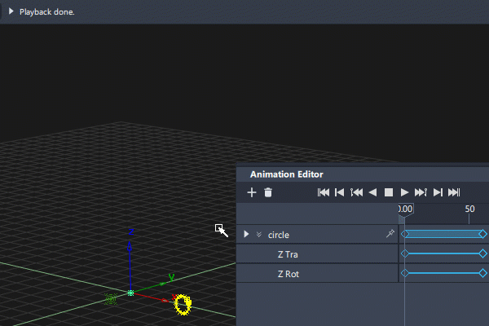
Task: Click the gizmo origin point
Action: pos(131,293)
